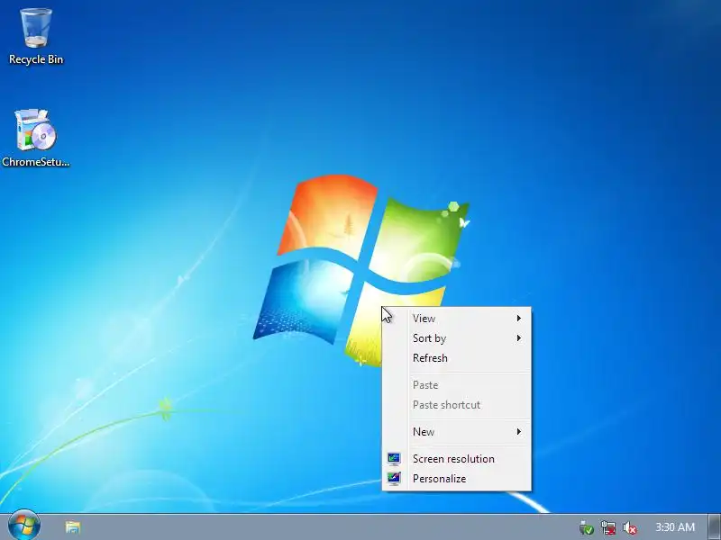721x540 pixels.
Task: Open Windows Explorer from the taskbar
Action: coord(72,526)
